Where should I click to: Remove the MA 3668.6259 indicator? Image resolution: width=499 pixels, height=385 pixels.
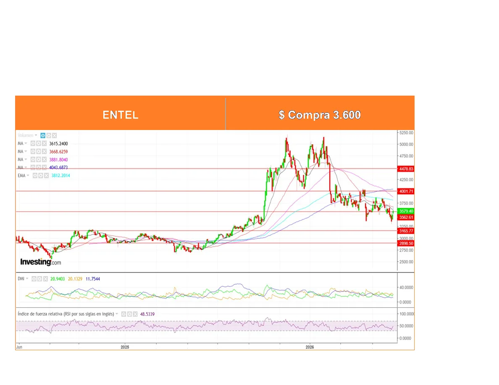(x=44, y=151)
